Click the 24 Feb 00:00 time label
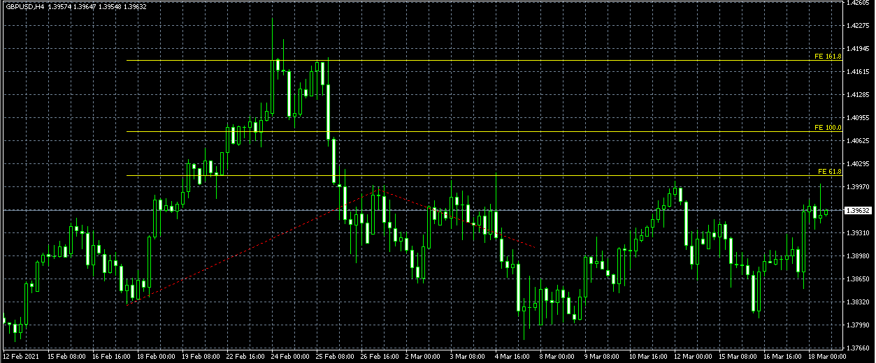The image size is (876, 363). coord(289,356)
